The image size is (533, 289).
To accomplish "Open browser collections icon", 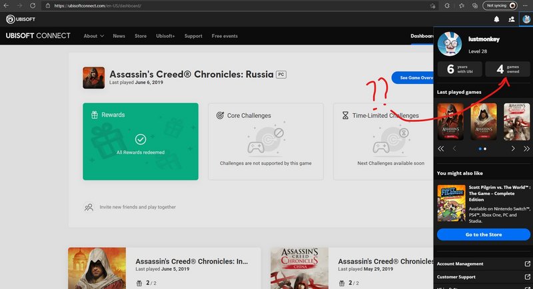I will click(x=475, y=6).
